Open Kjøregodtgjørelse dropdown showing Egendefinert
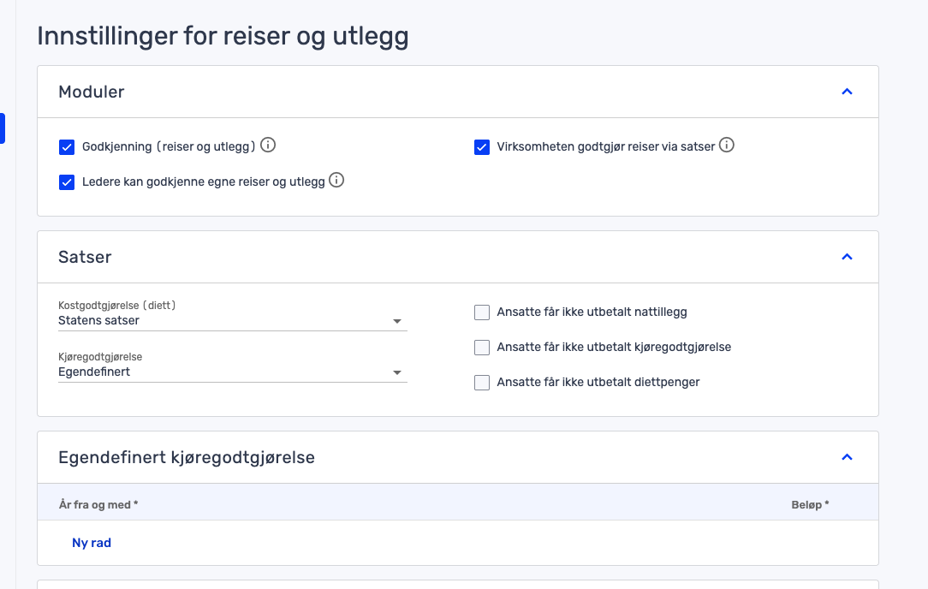 coord(232,372)
